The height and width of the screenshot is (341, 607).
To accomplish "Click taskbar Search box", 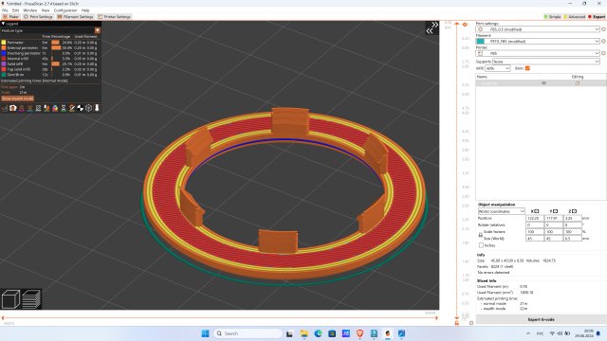I will (248, 333).
